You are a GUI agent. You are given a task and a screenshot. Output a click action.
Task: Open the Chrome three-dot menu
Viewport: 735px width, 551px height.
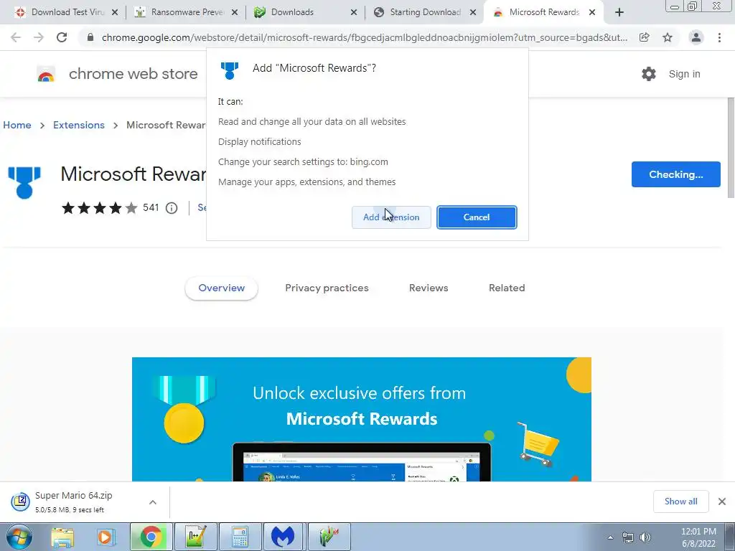(719, 37)
